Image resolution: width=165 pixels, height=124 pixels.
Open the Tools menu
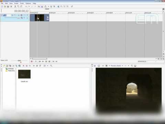(22, 3)
